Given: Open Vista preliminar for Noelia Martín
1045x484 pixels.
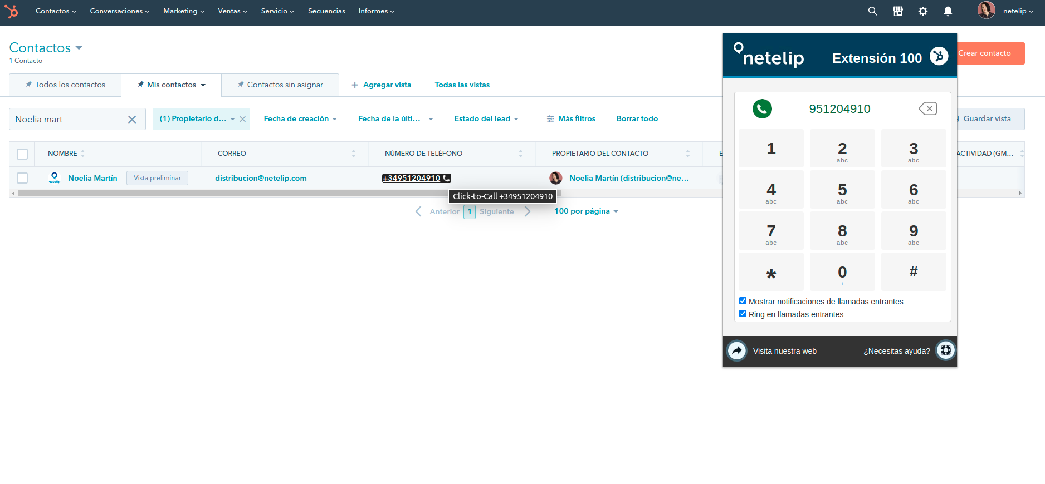Looking at the screenshot, I should click(157, 178).
